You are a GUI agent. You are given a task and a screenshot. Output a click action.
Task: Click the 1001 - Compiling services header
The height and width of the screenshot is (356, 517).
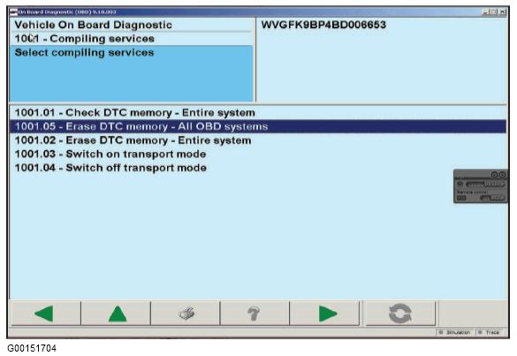tap(85, 39)
